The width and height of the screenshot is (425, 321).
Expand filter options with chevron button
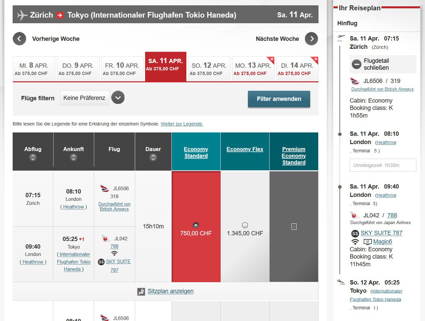click(118, 98)
